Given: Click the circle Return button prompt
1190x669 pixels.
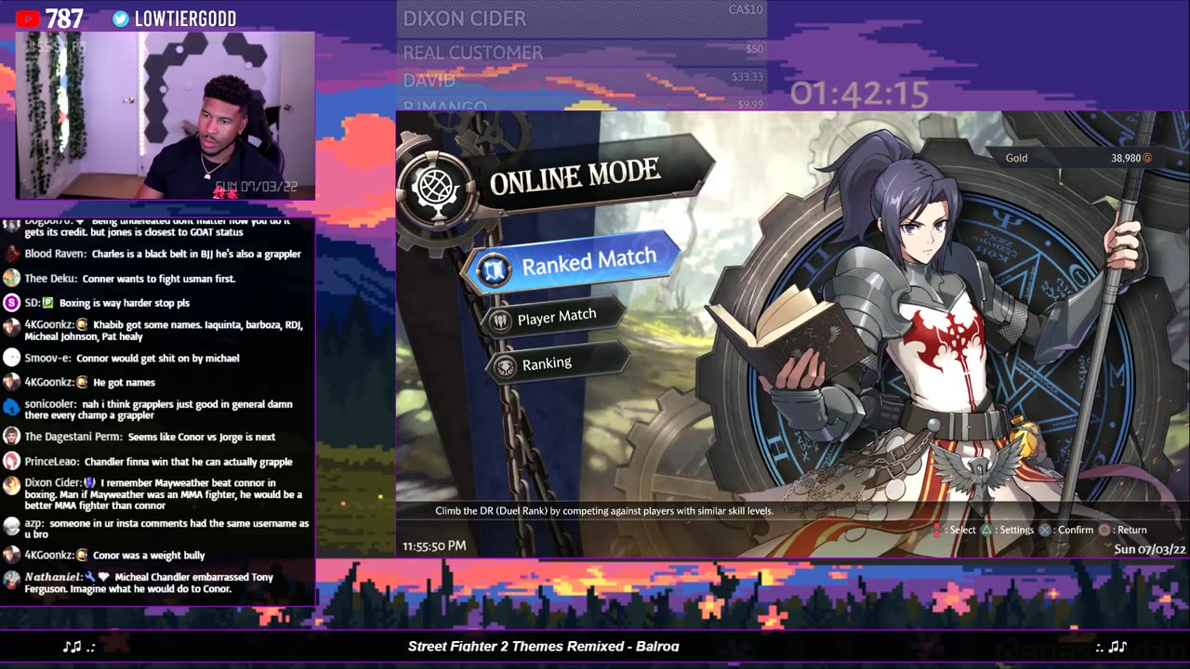Looking at the screenshot, I should (1104, 530).
